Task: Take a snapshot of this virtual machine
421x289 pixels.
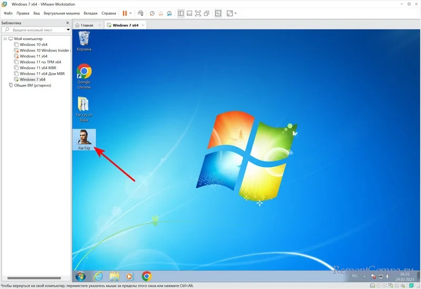Action: [152, 13]
